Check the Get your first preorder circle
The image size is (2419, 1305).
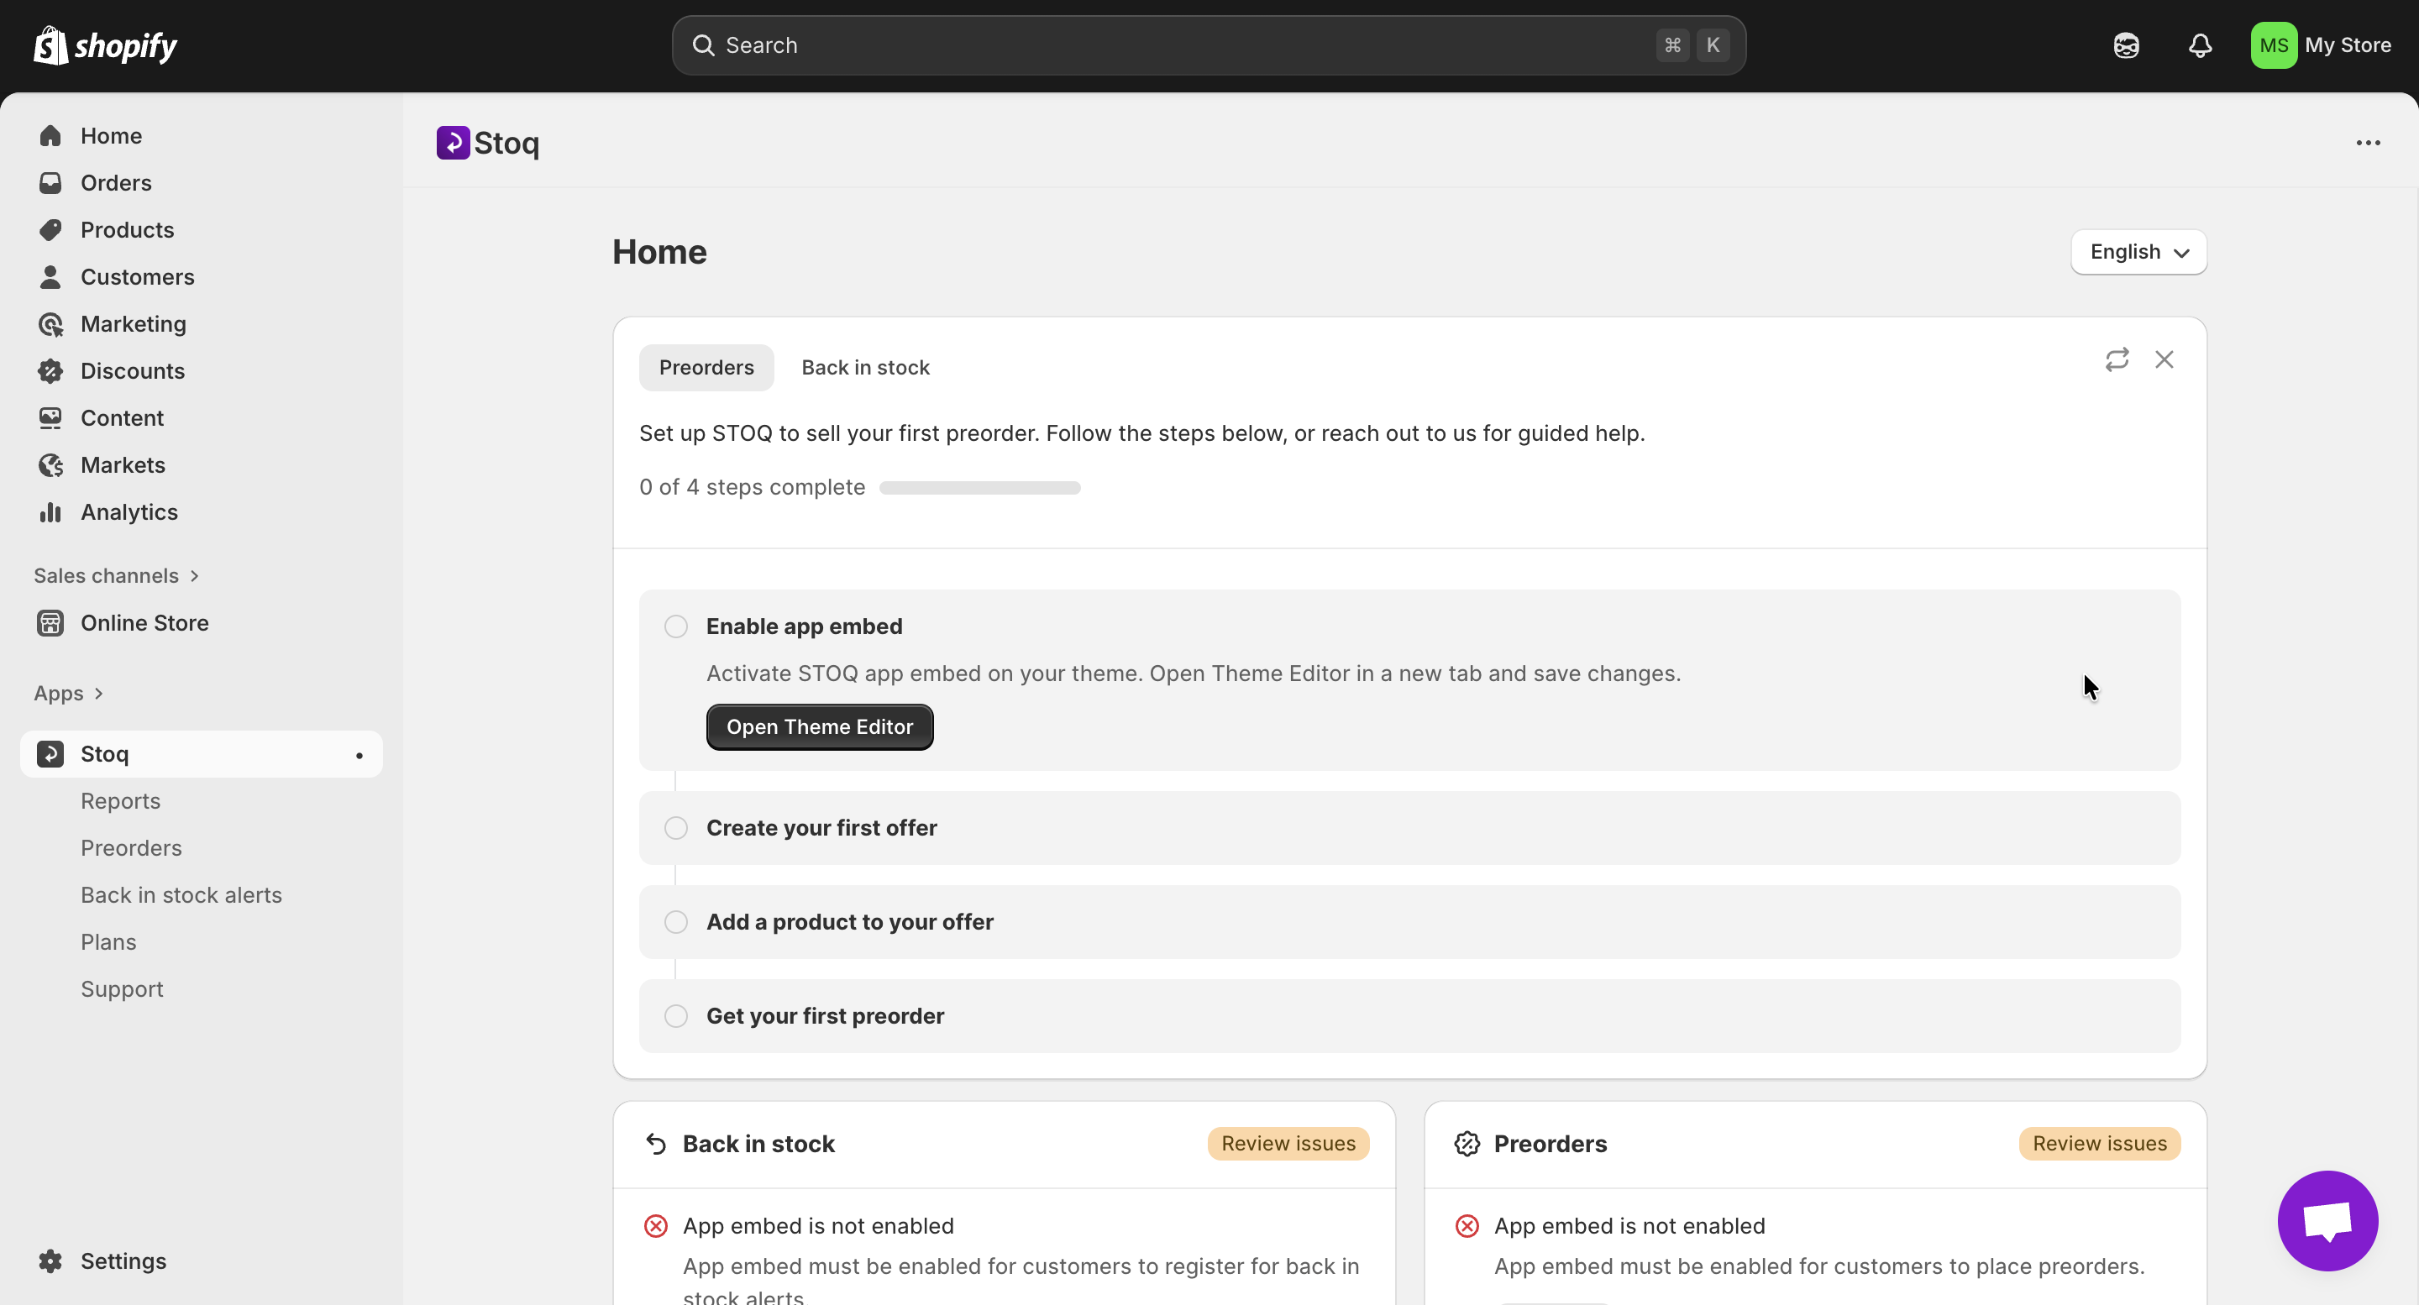coord(676,1016)
